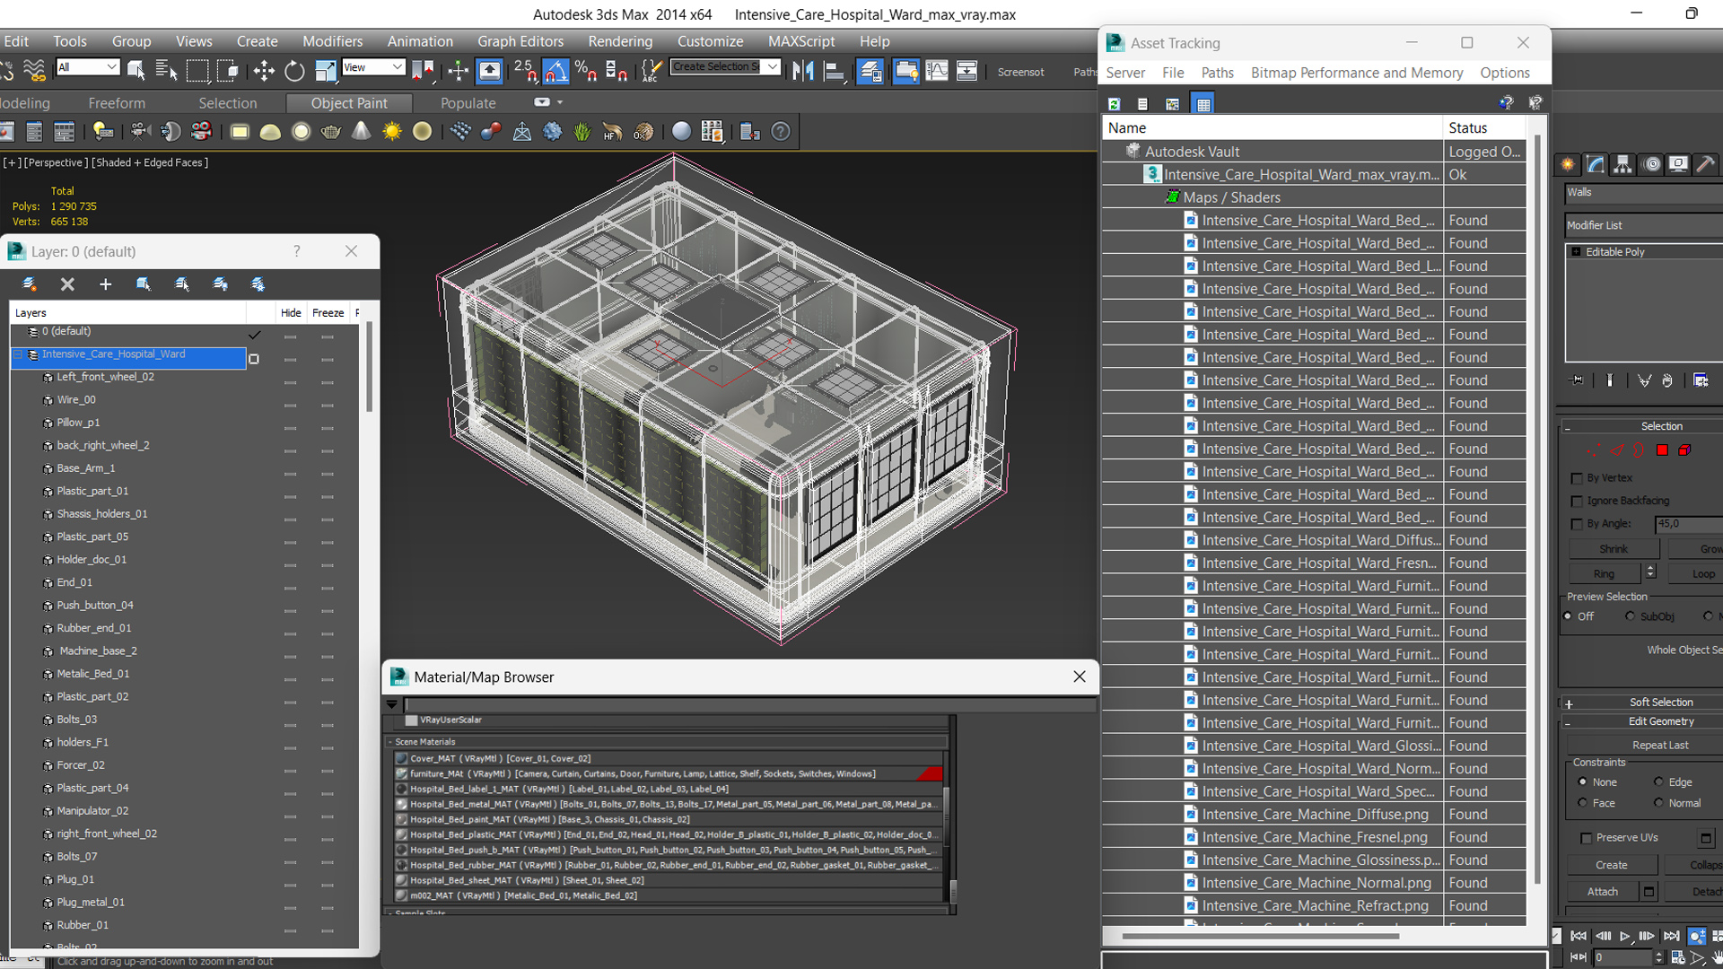Viewport: 1723px width, 969px height.
Task: Open the MAXScript menu
Action: point(801,41)
